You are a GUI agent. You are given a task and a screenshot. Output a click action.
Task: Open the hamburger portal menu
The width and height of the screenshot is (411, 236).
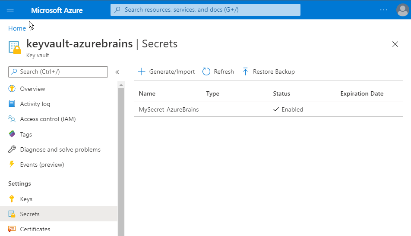click(10, 10)
